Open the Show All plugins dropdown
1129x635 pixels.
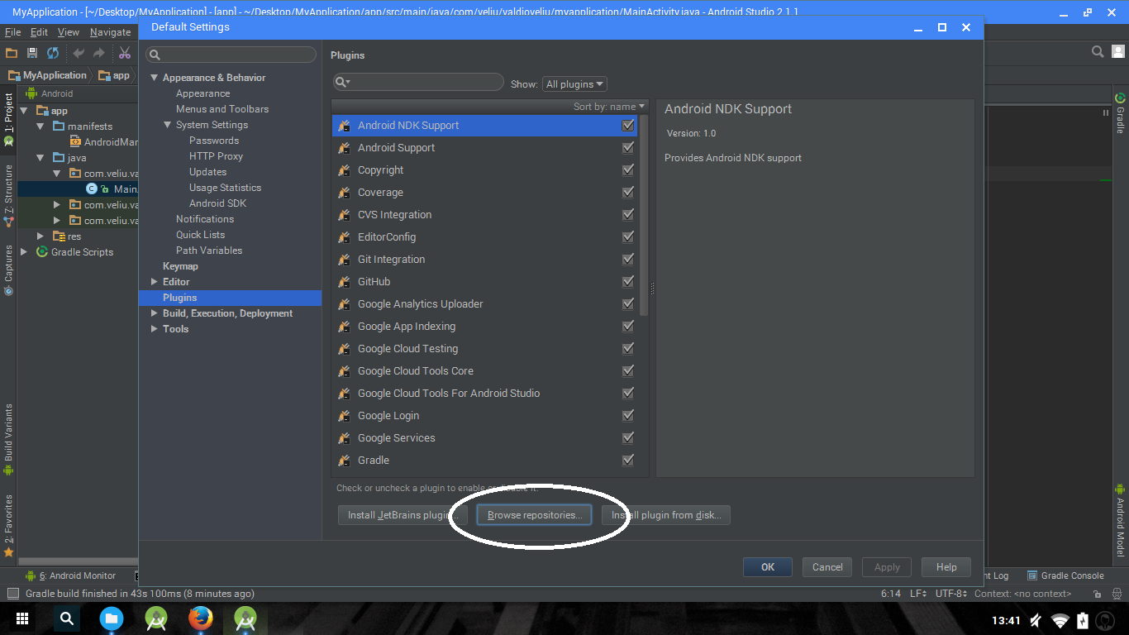(x=574, y=84)
